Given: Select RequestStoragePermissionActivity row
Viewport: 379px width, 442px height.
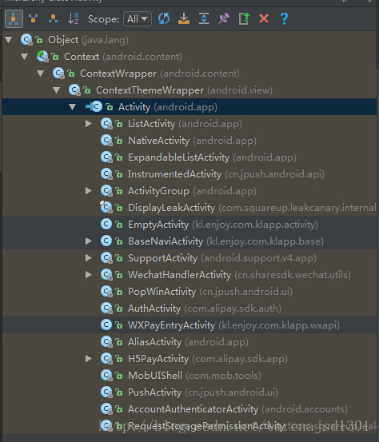Looking at the screenshot, I should click(x=189, y=426).
